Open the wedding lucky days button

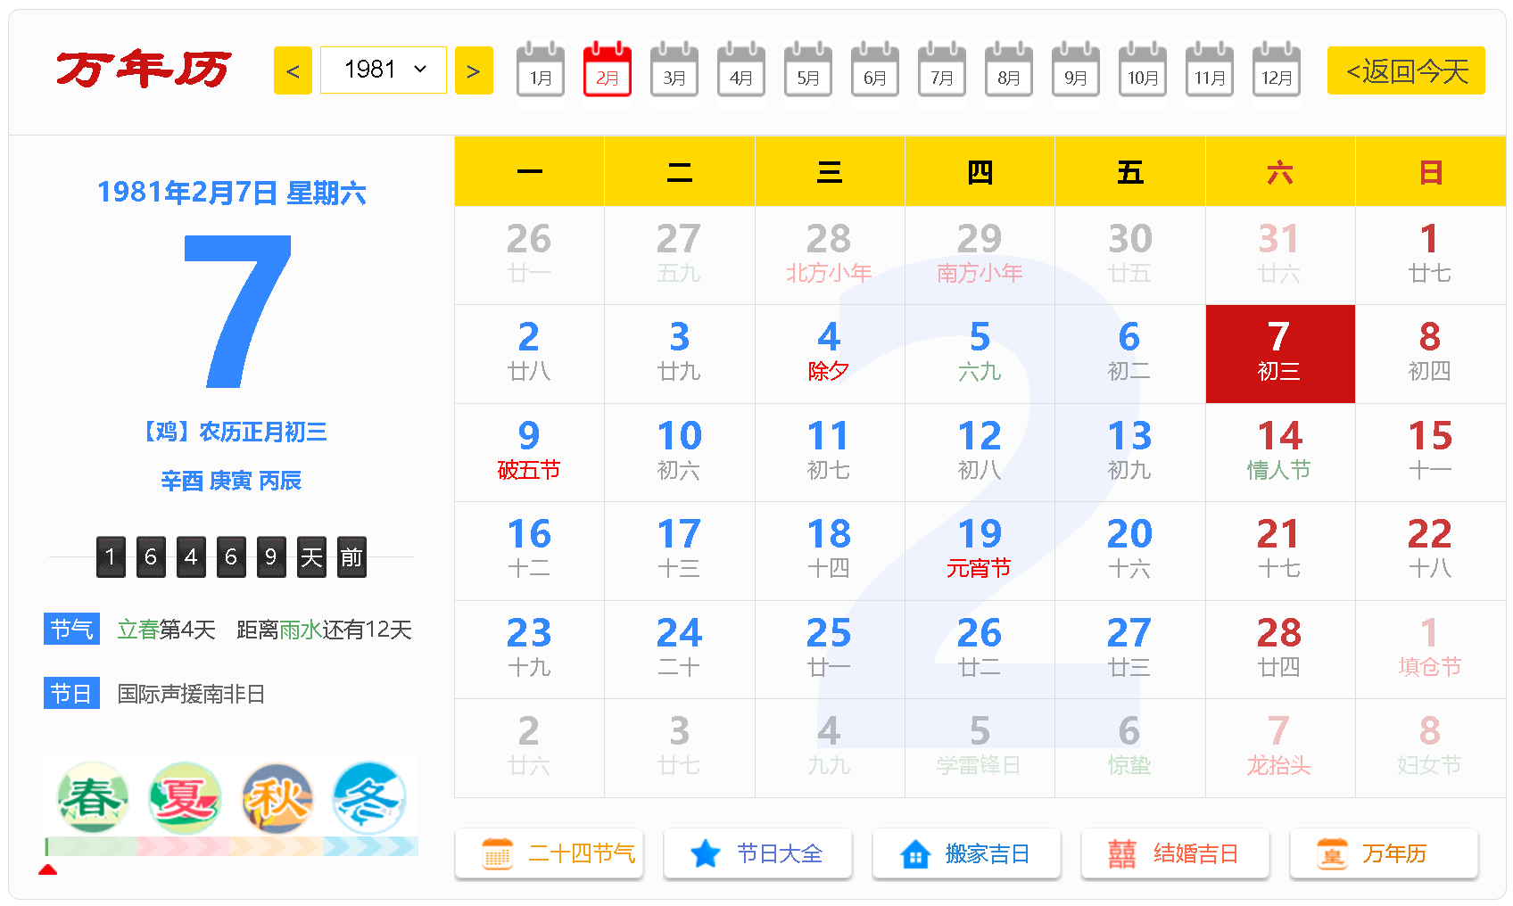click(x=1175, y=853)
